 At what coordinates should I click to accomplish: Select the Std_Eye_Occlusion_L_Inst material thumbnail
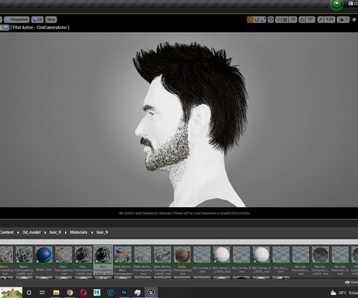click(301, 254)
